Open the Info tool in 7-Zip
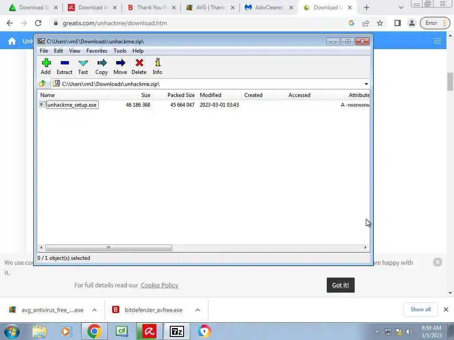The image size is (454, 340). pos(157,67)
